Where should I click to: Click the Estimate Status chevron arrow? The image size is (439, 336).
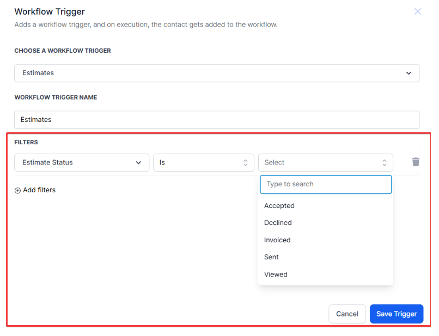pos(138,162)
